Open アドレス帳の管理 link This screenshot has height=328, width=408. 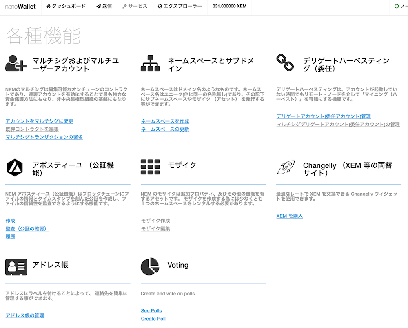(x=25, y=315)
